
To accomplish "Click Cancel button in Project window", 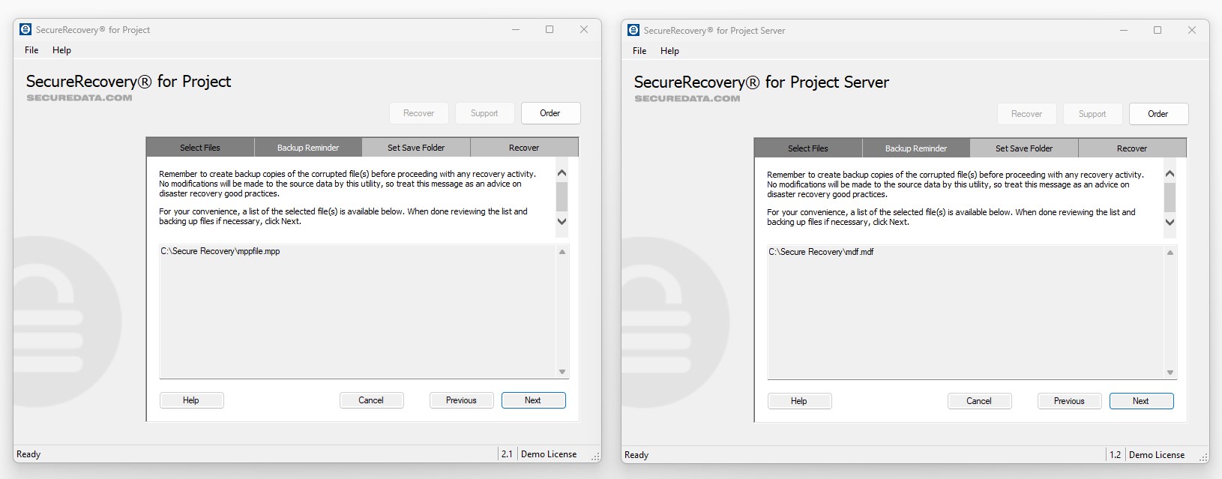I will (371, 400).
